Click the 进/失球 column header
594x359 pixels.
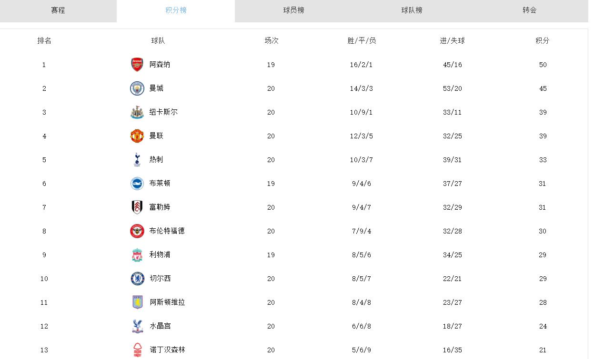[x=452, y=41]
